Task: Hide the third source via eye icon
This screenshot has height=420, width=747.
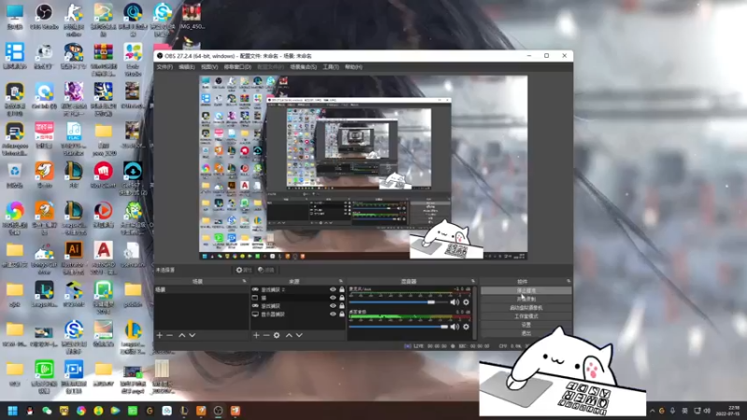Action: click(x=333, y=306)
